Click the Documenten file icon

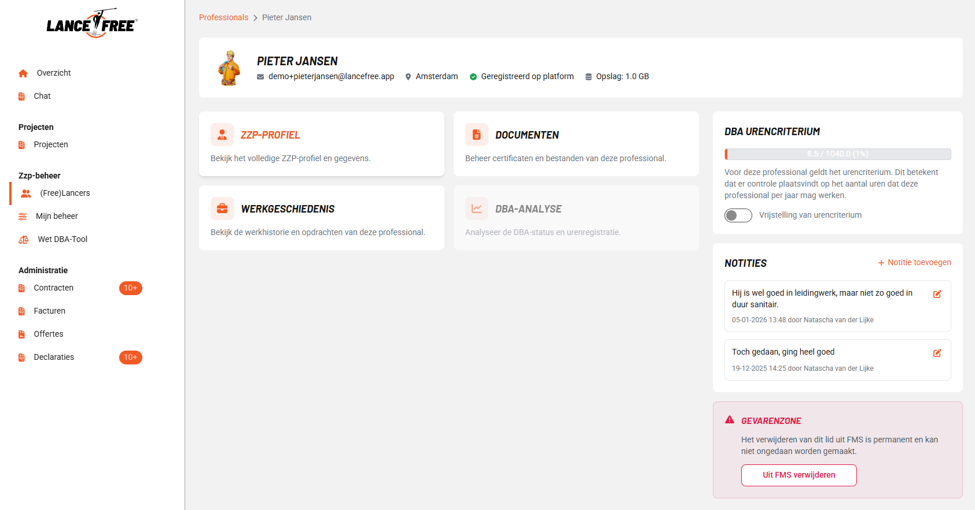(477, 135)
